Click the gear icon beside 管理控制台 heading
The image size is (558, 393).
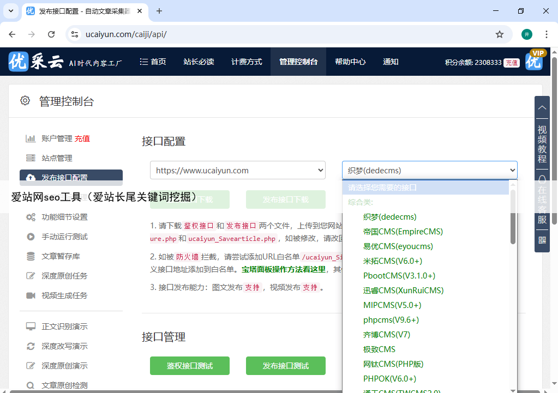pos(25,101)
